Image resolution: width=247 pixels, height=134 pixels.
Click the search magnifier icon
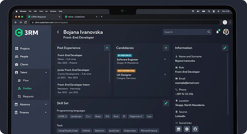(x=209, y=32)
